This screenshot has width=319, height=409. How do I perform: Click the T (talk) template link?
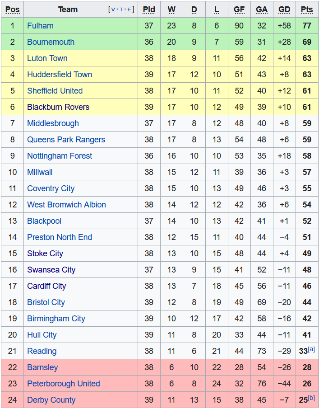click(x=121, y=9)
